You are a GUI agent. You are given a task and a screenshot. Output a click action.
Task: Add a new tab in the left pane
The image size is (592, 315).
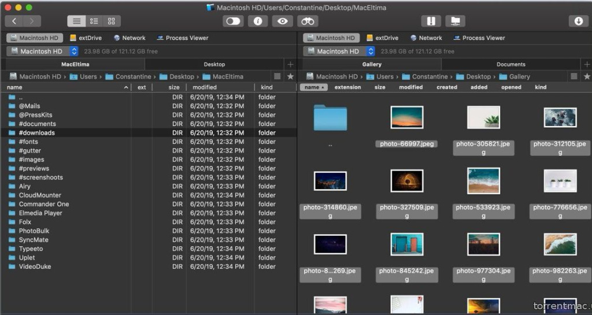point(290,64)
